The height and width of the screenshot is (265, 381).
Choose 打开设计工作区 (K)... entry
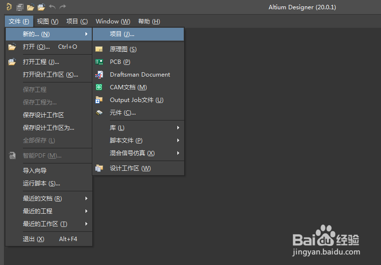pos(49,75)
